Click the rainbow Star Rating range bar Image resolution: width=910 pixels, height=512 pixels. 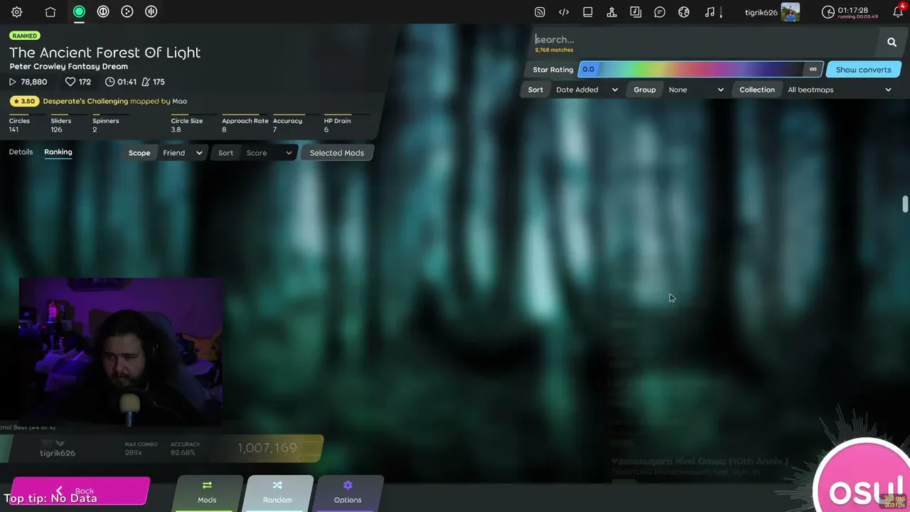(x=701, y=69)
